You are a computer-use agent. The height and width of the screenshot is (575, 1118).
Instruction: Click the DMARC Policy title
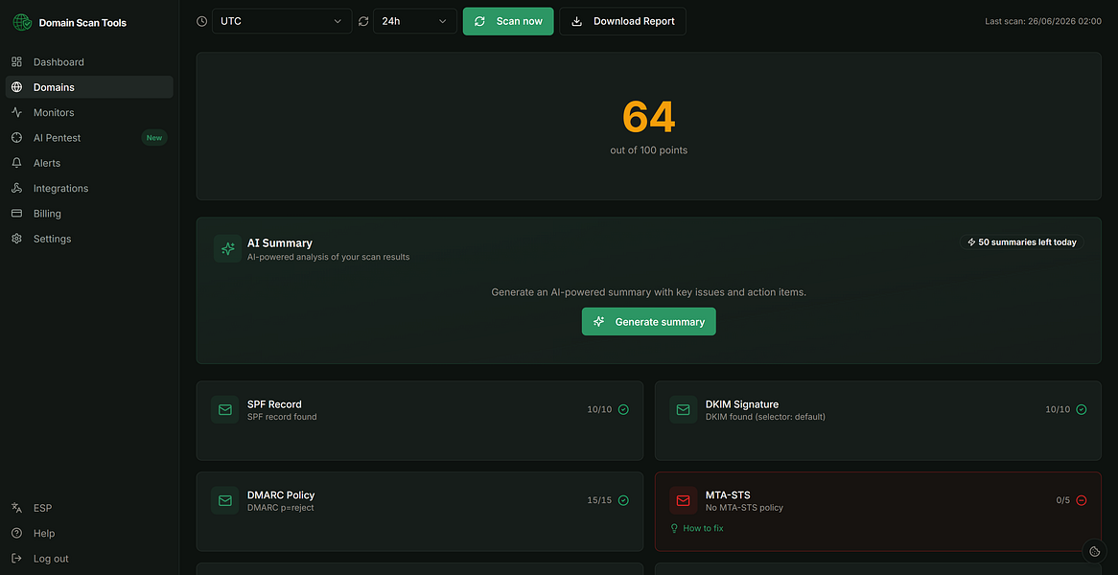281,494
